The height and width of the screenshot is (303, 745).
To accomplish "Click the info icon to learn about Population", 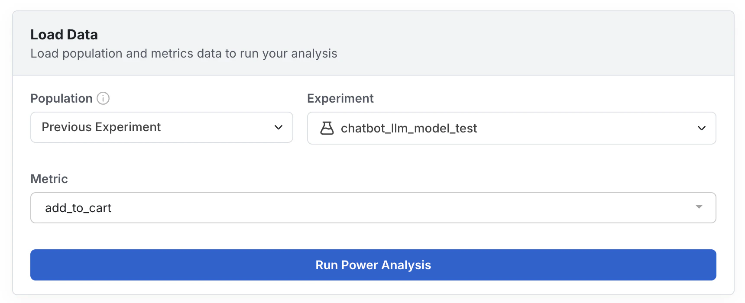I will [x=103, y=99].
